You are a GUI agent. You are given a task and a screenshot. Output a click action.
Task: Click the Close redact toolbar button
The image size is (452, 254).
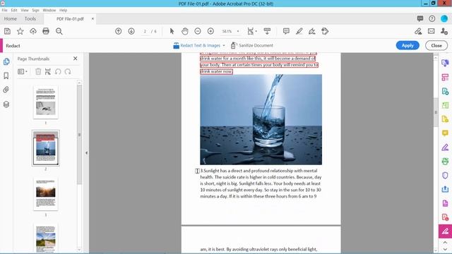point(436,45)
